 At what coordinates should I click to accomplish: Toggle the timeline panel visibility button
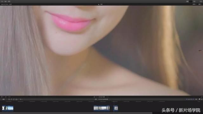click(x=191, y=1)
